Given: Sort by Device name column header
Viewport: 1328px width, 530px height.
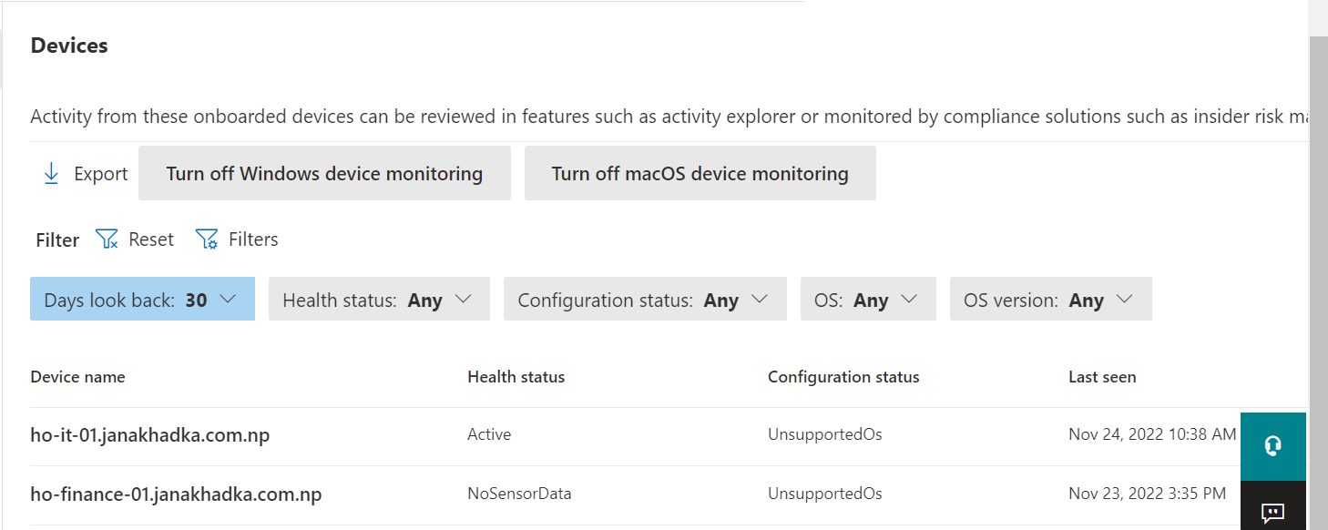Looking at the screenshot, I should coord(77,377).
